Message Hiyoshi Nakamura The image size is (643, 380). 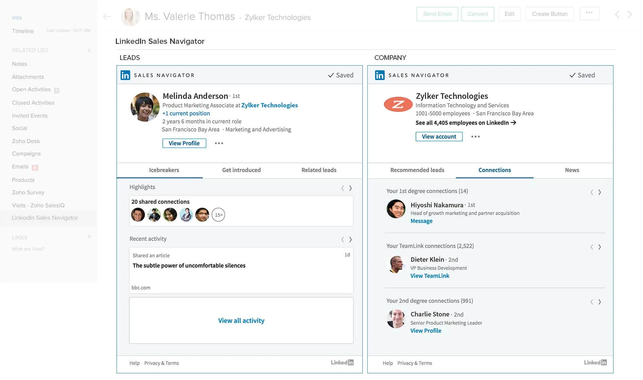[x=422, y=221]
